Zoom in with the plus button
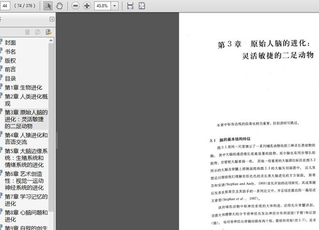The image size is (319, 230). (87, 6)
